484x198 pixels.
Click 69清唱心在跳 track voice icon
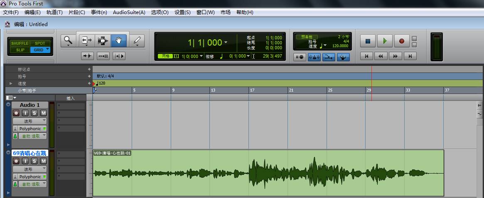[15, 177]
